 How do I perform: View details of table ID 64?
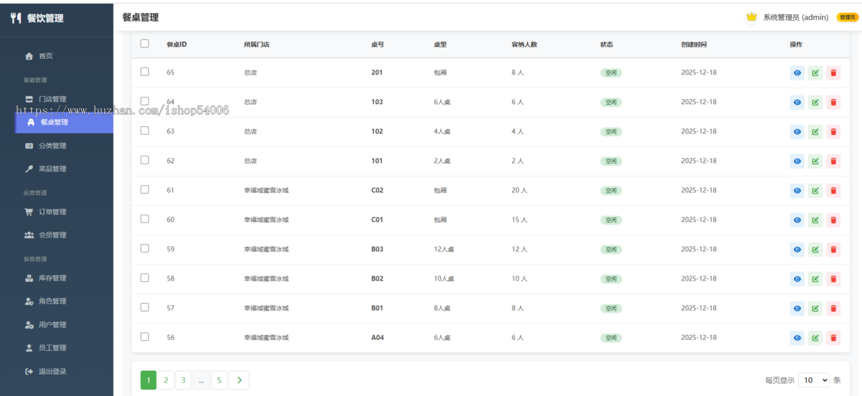click(797, 102)
